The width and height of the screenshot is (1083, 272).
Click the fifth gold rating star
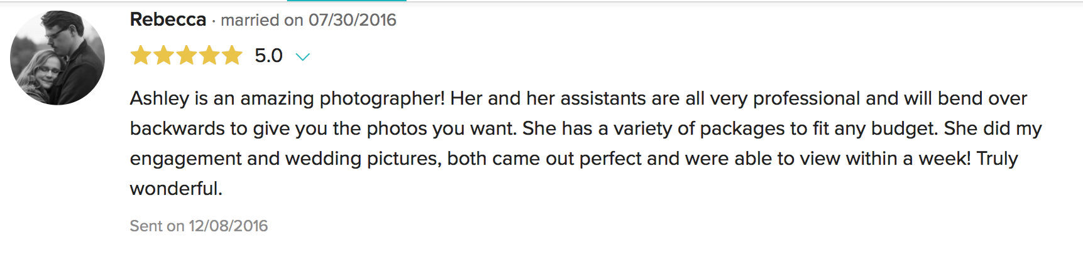point(231,55)
